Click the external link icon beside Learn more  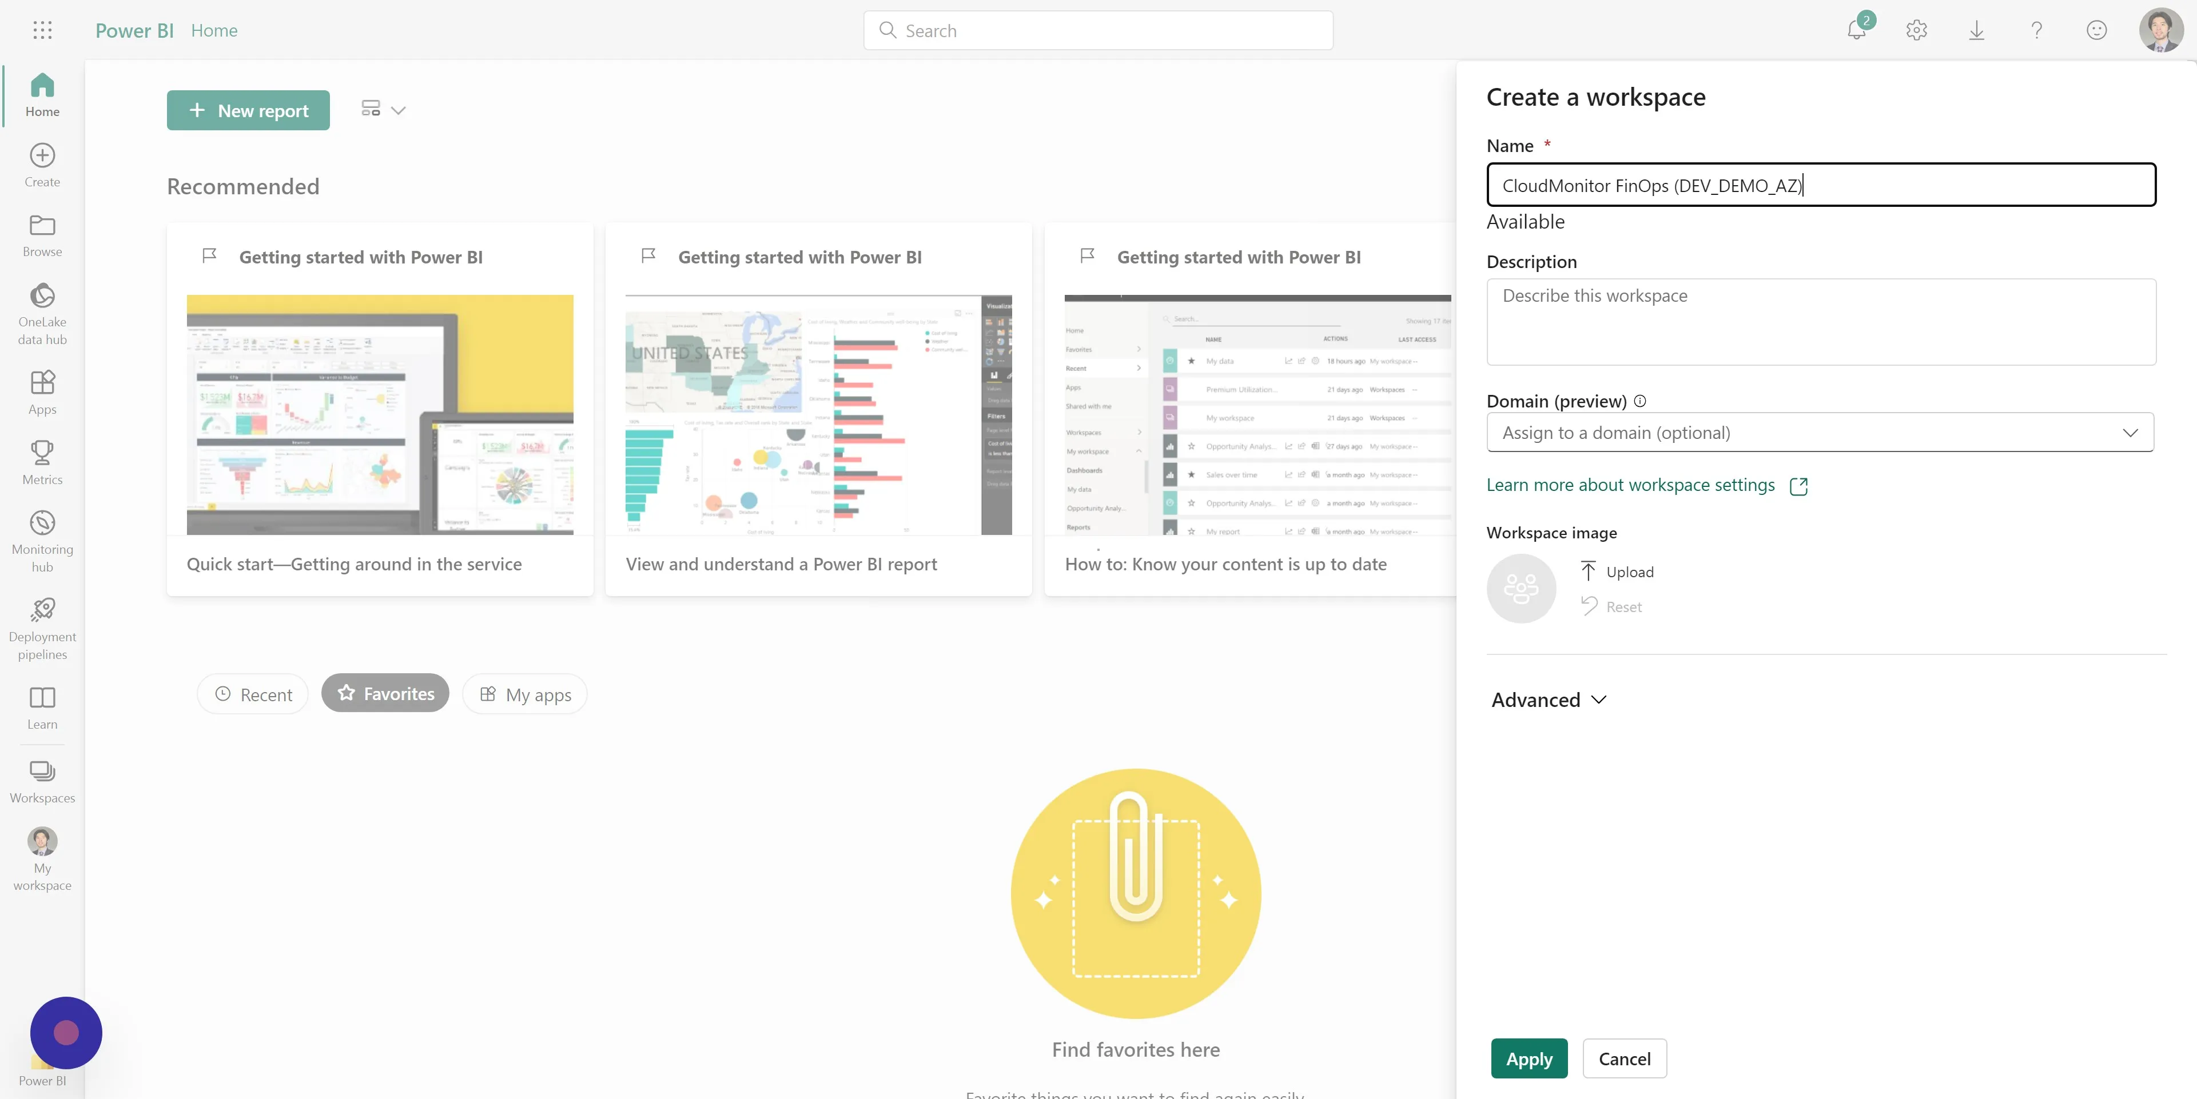[x=1798, y=486]
